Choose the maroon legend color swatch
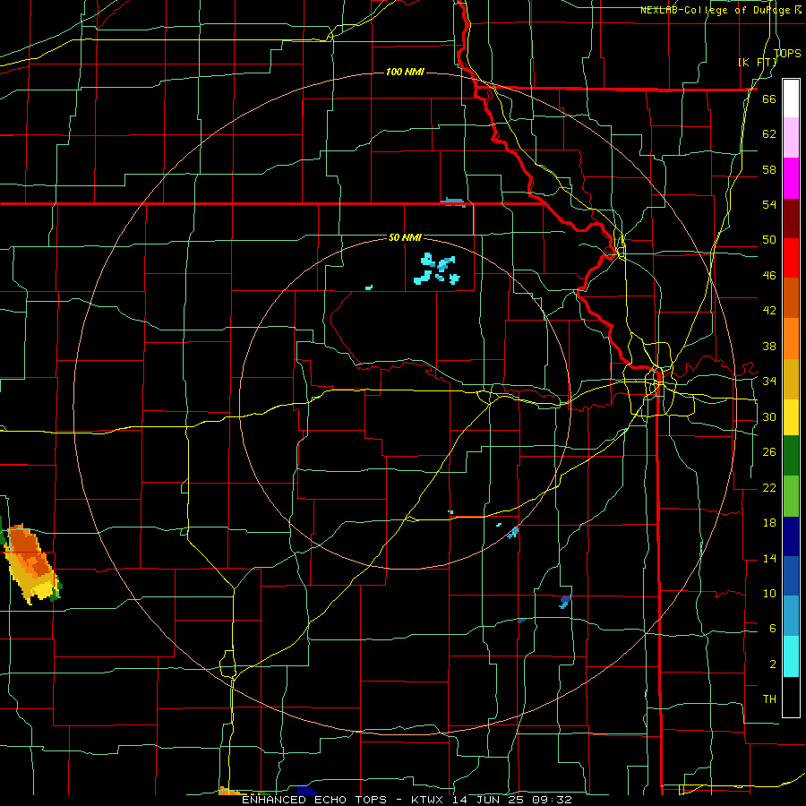 (791, 218)
